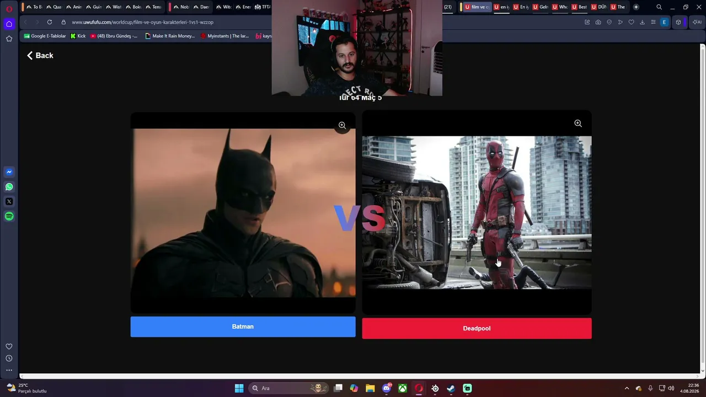Reload the current page

[x=50, y=22]
